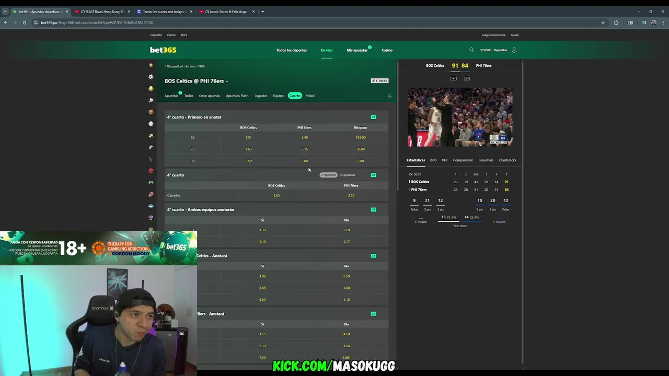Open a new browser tab
Viewport: 669px width, 376px height.
263,11
